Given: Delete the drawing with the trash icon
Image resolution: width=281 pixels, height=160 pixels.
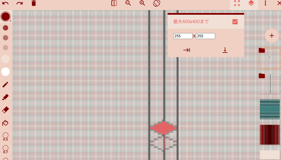Looking at the screenshot, I should click(34, 3).
